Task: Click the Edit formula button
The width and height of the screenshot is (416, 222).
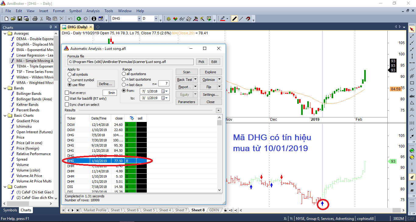Action: (214, 62)
